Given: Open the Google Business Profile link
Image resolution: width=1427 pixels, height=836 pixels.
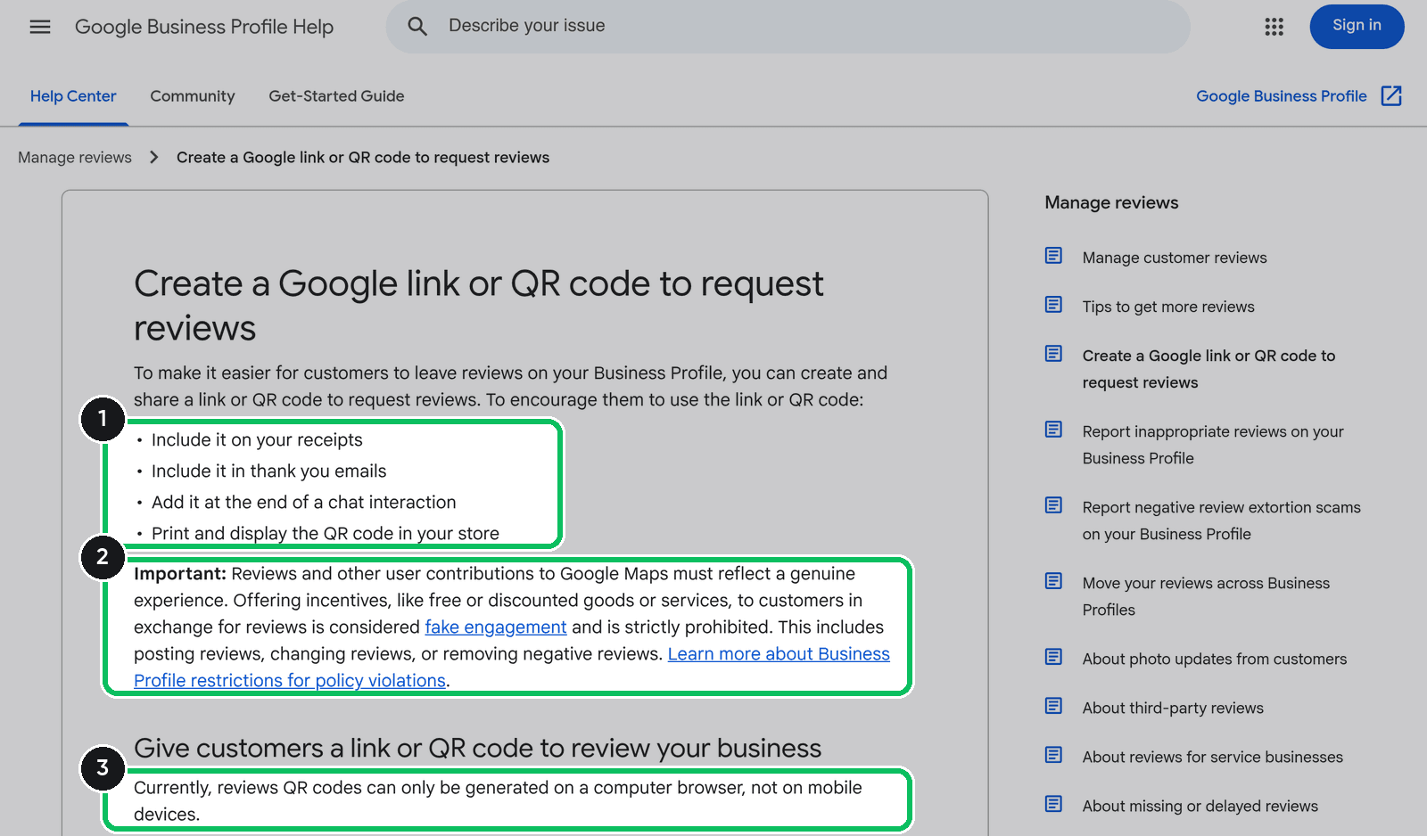Looking at the screenshot, I should point(1281,96).
